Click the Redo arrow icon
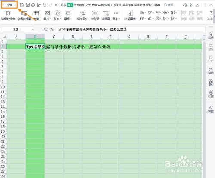The height and width of the screenshot is (178, 215). click(50, 5)
